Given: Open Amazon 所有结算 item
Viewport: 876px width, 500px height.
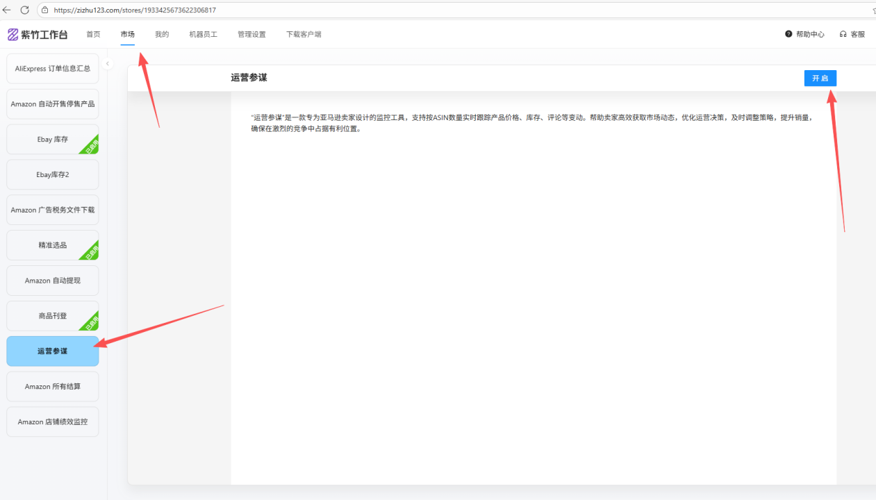Looking at the screenshot, I should click(x=53, y=387).
